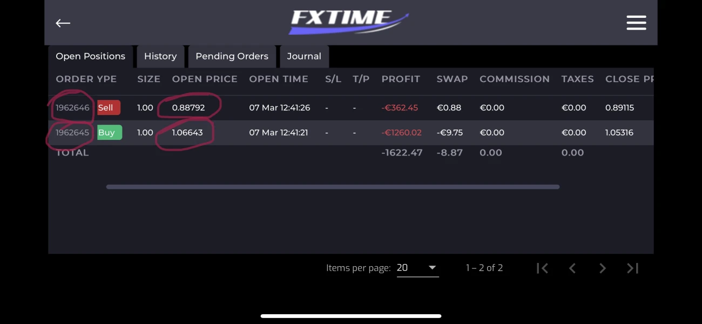Go to next page arrow

click(x=603, y=268)
